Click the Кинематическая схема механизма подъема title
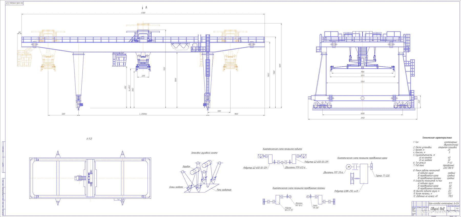Image resolution: width=461 pixels, height=217 pixels. (282, 149)
